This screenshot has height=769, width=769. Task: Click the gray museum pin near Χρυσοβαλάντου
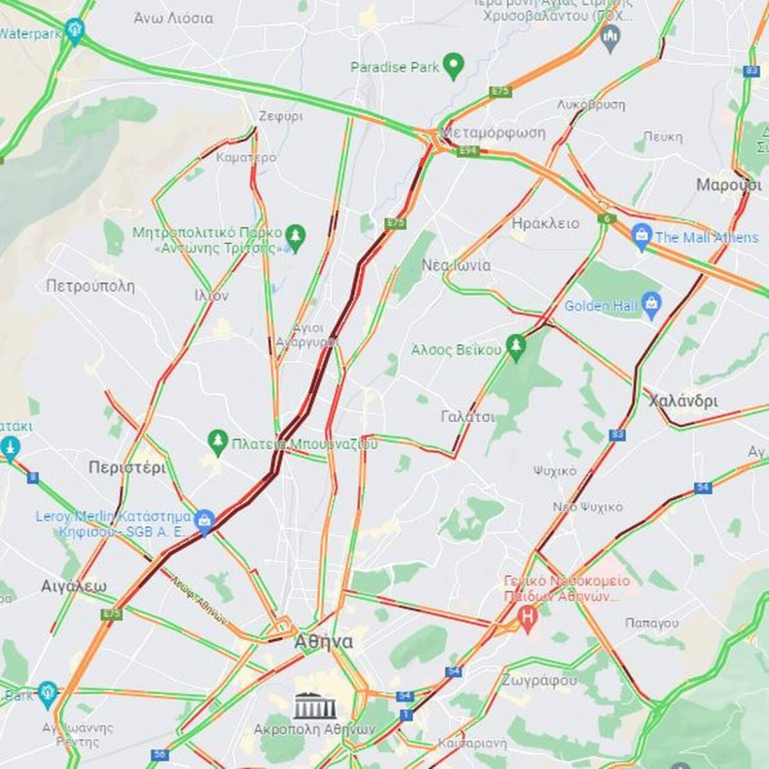click(611, 38)
